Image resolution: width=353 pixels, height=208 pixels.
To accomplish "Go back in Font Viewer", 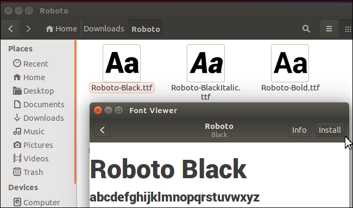I will click(102, 130).
